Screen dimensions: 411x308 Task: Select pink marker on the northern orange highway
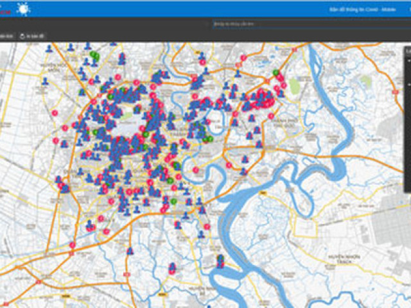243,58
